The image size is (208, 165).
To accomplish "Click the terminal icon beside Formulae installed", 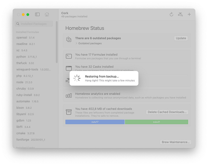I will (69, 56).
